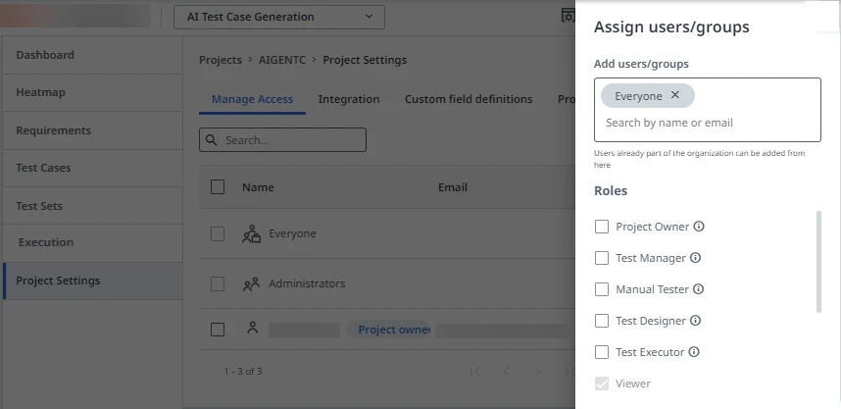The height and width of the screenshot is (409, 841).
Task: Click the Email column header
Action: (453, 187)
